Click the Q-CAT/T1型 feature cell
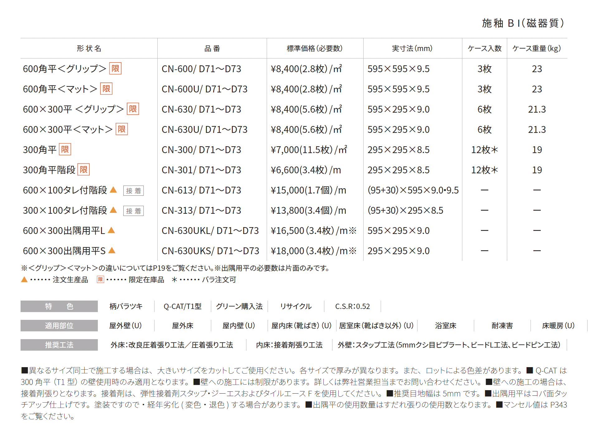This screenshot has height=430, width=610. tap(183, 306)
